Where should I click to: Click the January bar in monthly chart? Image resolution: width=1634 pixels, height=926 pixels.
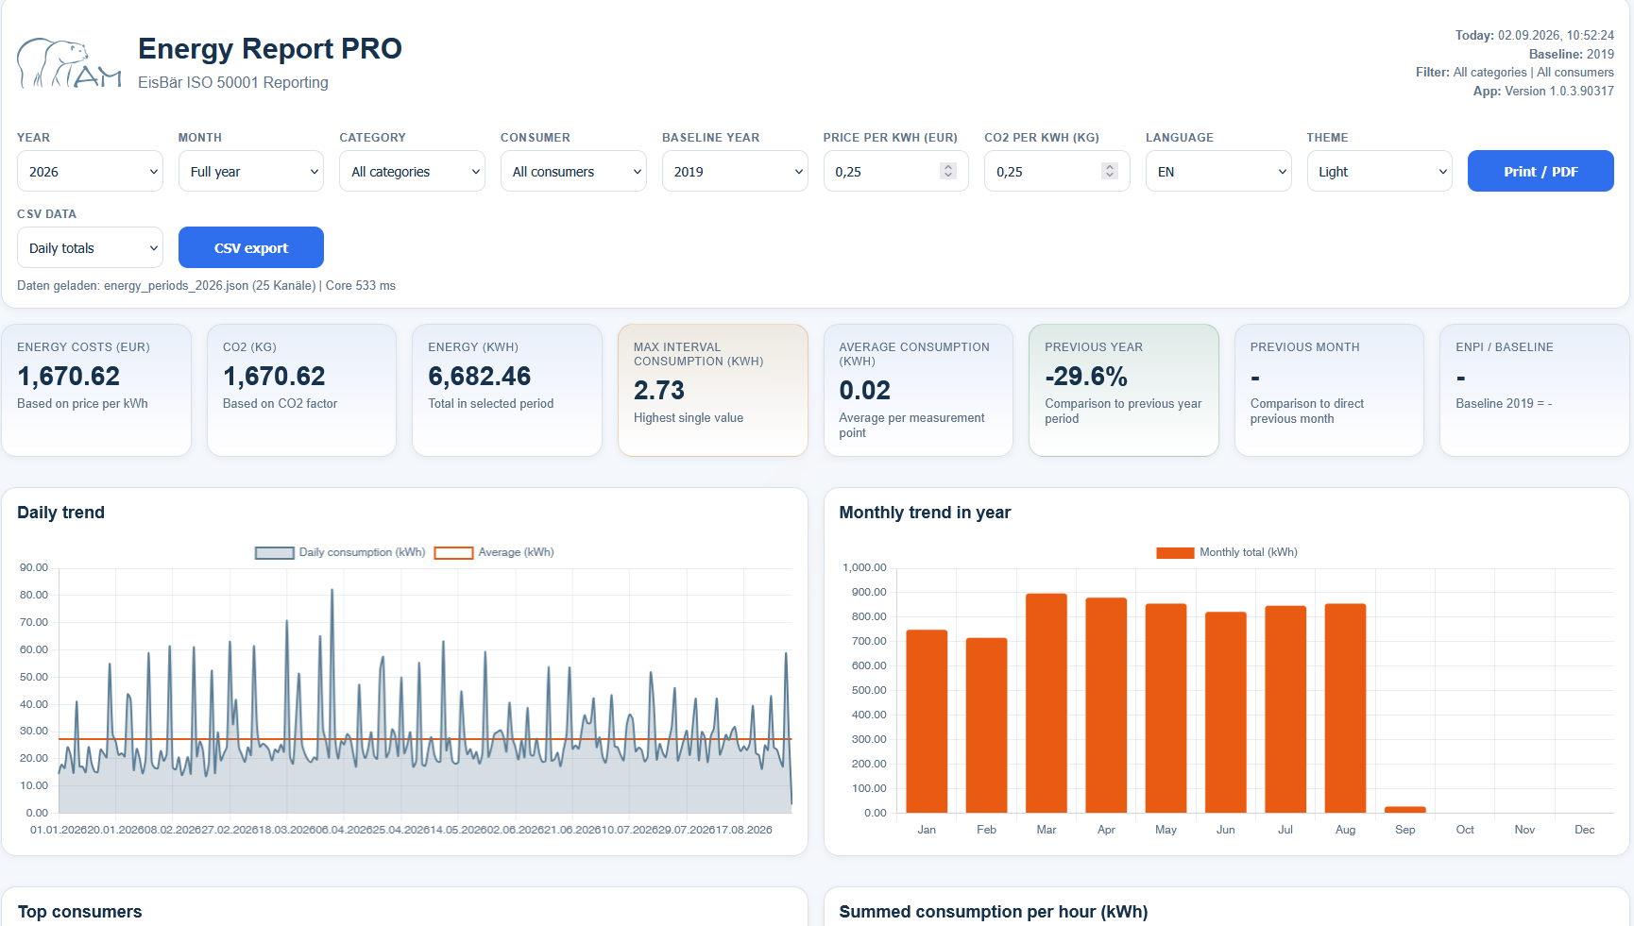coord(927,721)
